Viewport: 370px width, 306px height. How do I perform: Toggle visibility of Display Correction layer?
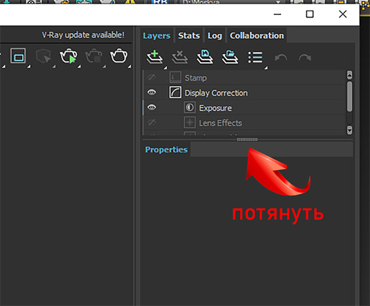click(152, 92)
